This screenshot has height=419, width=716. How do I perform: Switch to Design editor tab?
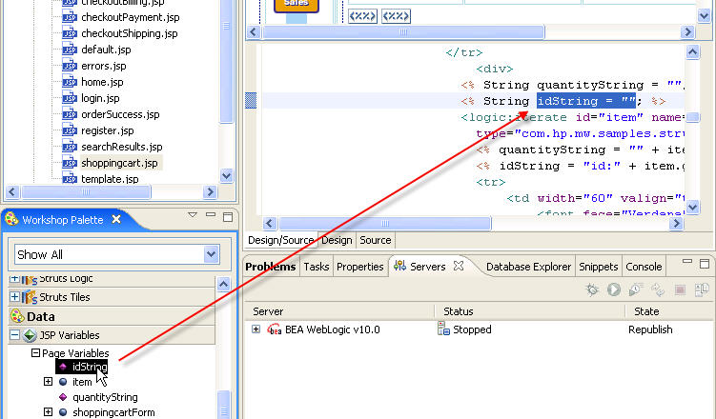[x=337, y=240]
